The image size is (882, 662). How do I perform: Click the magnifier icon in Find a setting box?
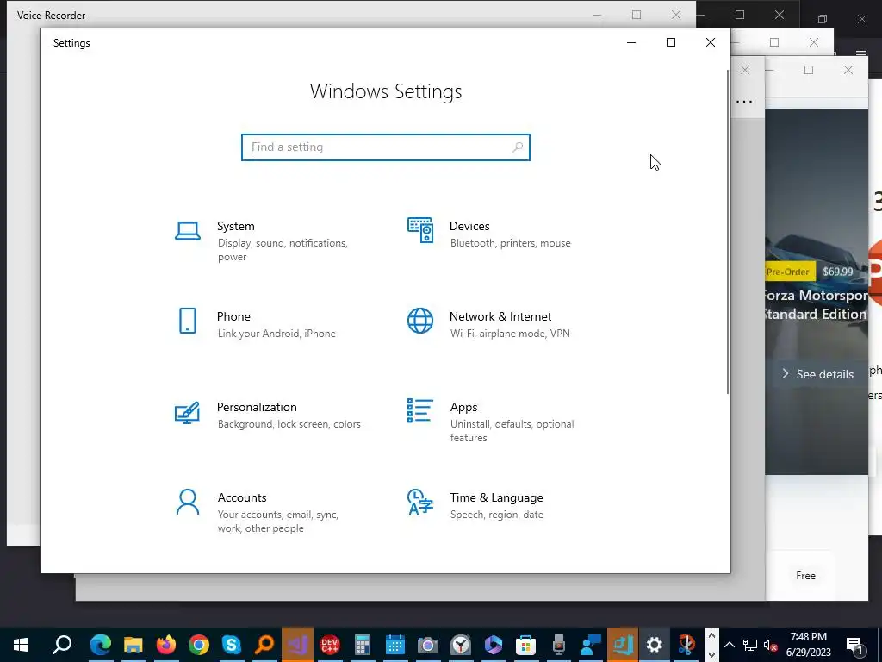pyautogui.click(x=518, y=147)
